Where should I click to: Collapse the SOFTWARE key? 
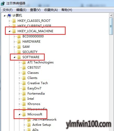click(x=14, y=57)
